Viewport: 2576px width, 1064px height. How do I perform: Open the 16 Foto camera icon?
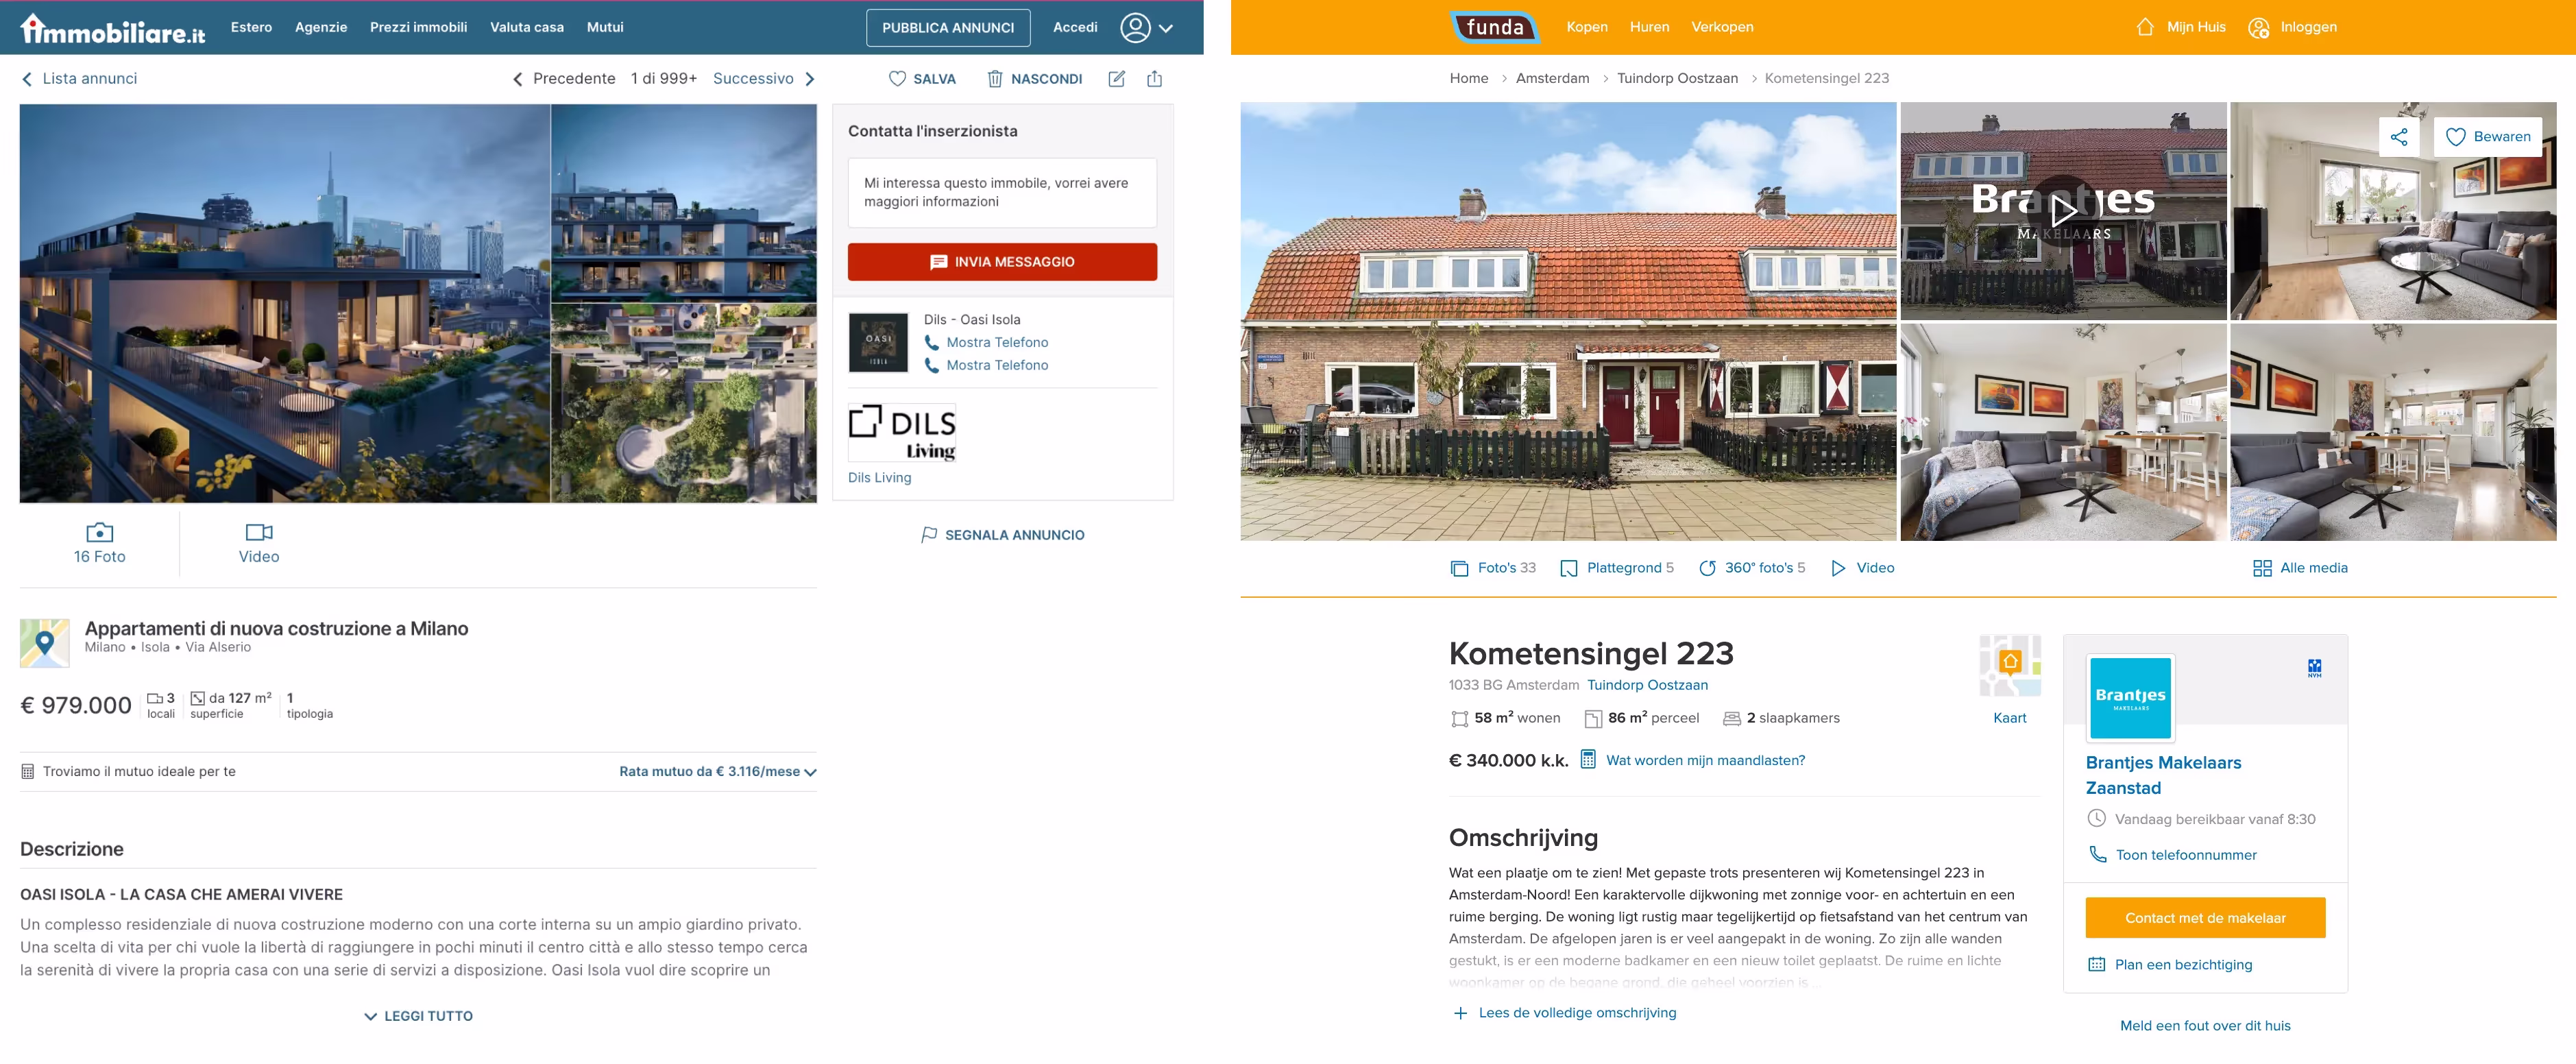100,532
